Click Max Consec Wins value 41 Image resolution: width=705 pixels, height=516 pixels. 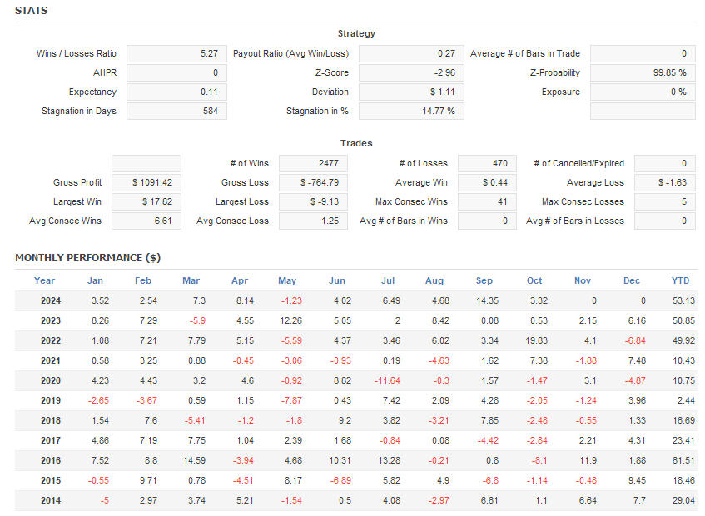[x=487, y=201]
